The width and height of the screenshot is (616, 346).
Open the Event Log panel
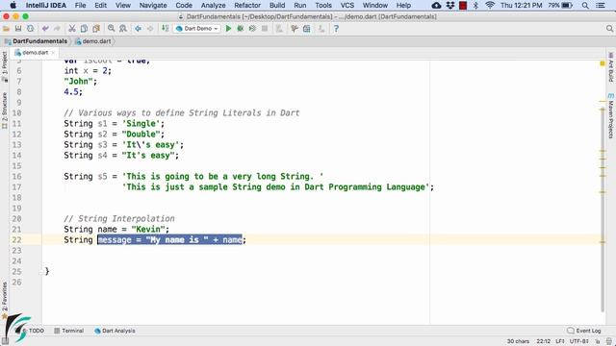click(584, 331)
